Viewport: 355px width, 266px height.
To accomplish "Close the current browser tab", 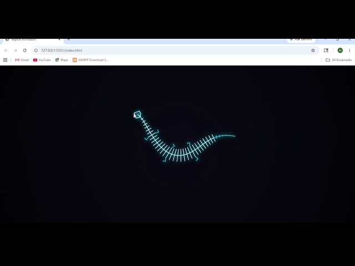I will (x=59, y=39).
